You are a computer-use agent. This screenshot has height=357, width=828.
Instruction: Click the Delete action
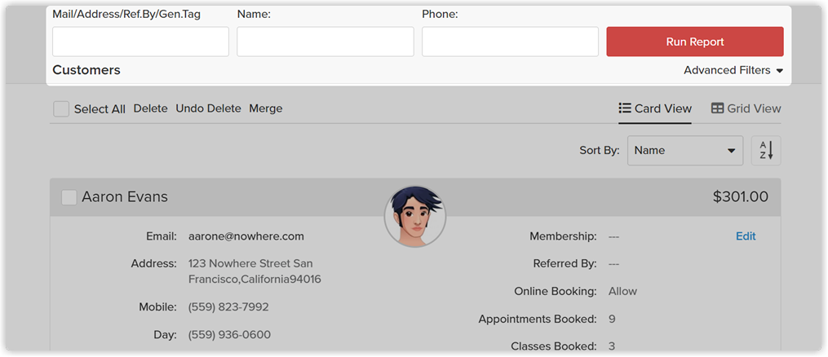pyautogui.click(x=150, y=108)
